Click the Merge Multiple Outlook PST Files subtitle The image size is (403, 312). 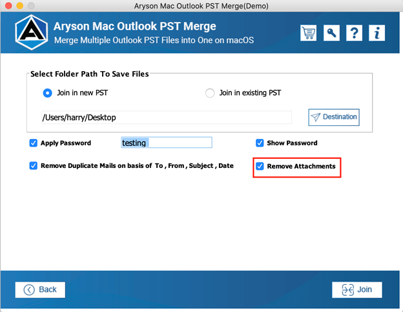pos(154,40)
